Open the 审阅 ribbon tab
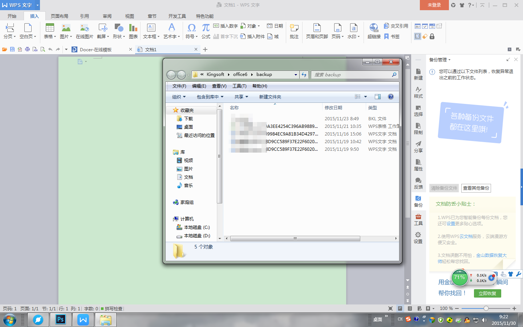Image resolution: width=523 pixels, height=327 pixels. click(x=107, y=16)
